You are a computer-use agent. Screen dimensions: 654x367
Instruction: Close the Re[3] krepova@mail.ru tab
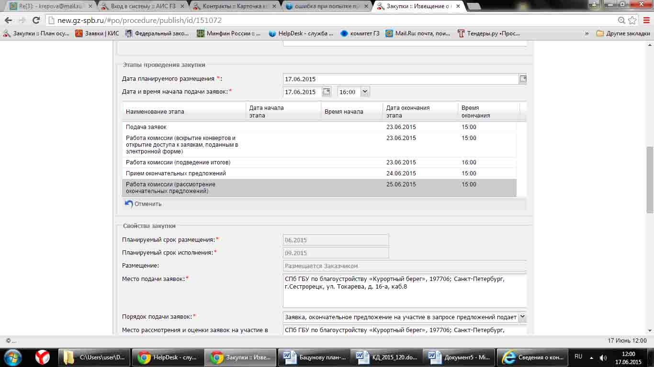(90, 6)
